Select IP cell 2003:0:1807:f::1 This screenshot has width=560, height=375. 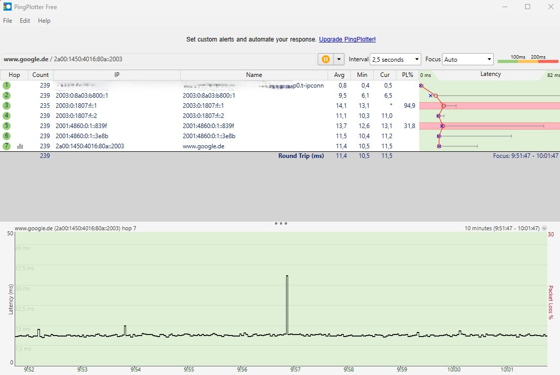[76, 106]
